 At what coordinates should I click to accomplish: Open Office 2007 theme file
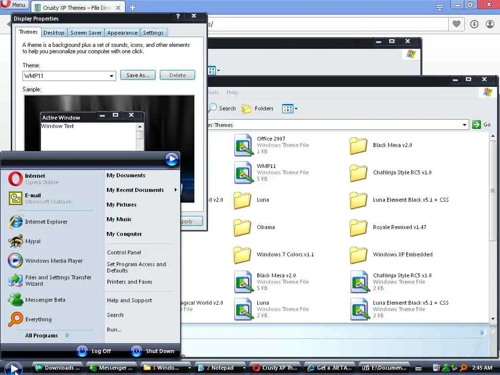click(271, 145)
